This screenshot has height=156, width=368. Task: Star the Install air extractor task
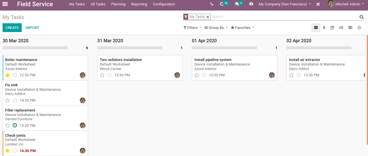[291, 75]
